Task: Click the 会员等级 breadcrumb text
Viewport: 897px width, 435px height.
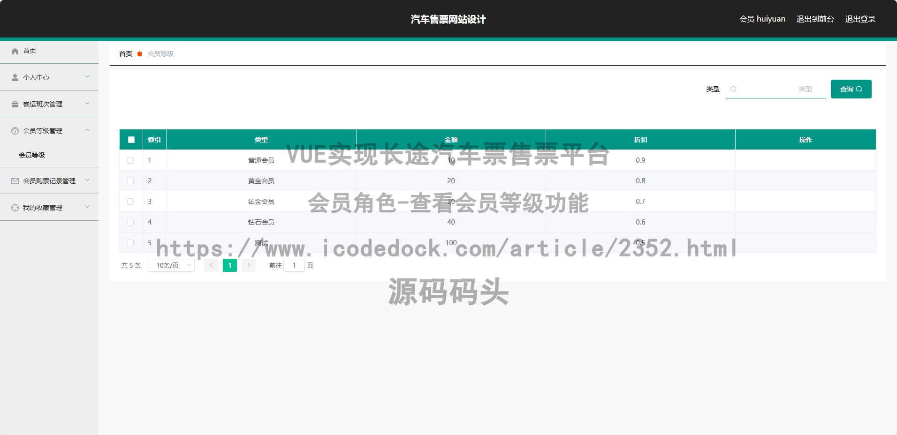Action: (160, 54)
